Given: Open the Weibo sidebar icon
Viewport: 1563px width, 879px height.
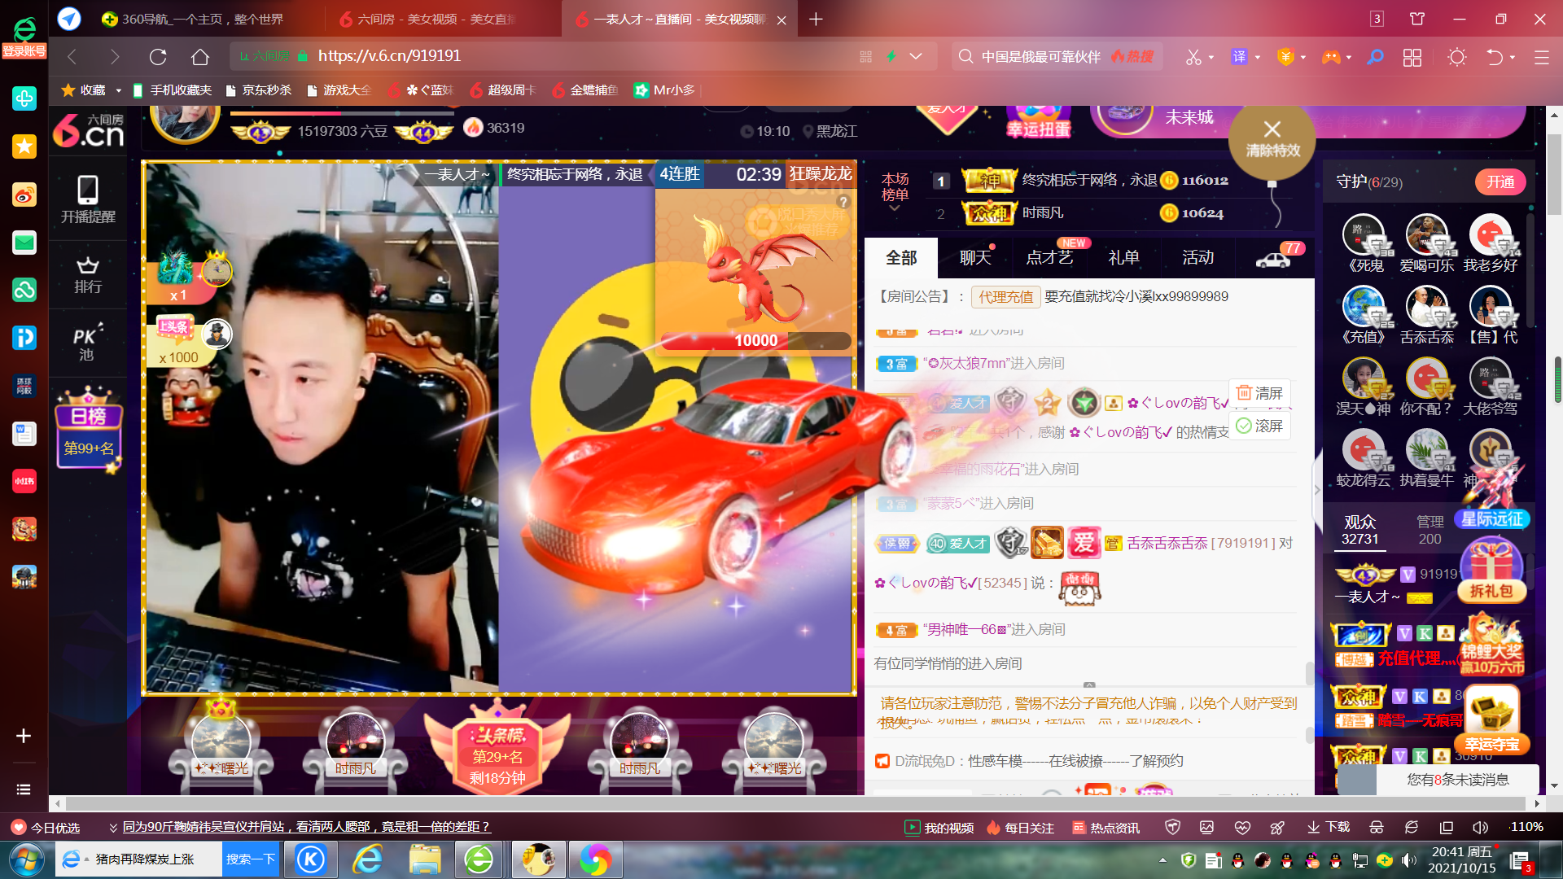Looking at the screenshot, I should coord(24,195).
